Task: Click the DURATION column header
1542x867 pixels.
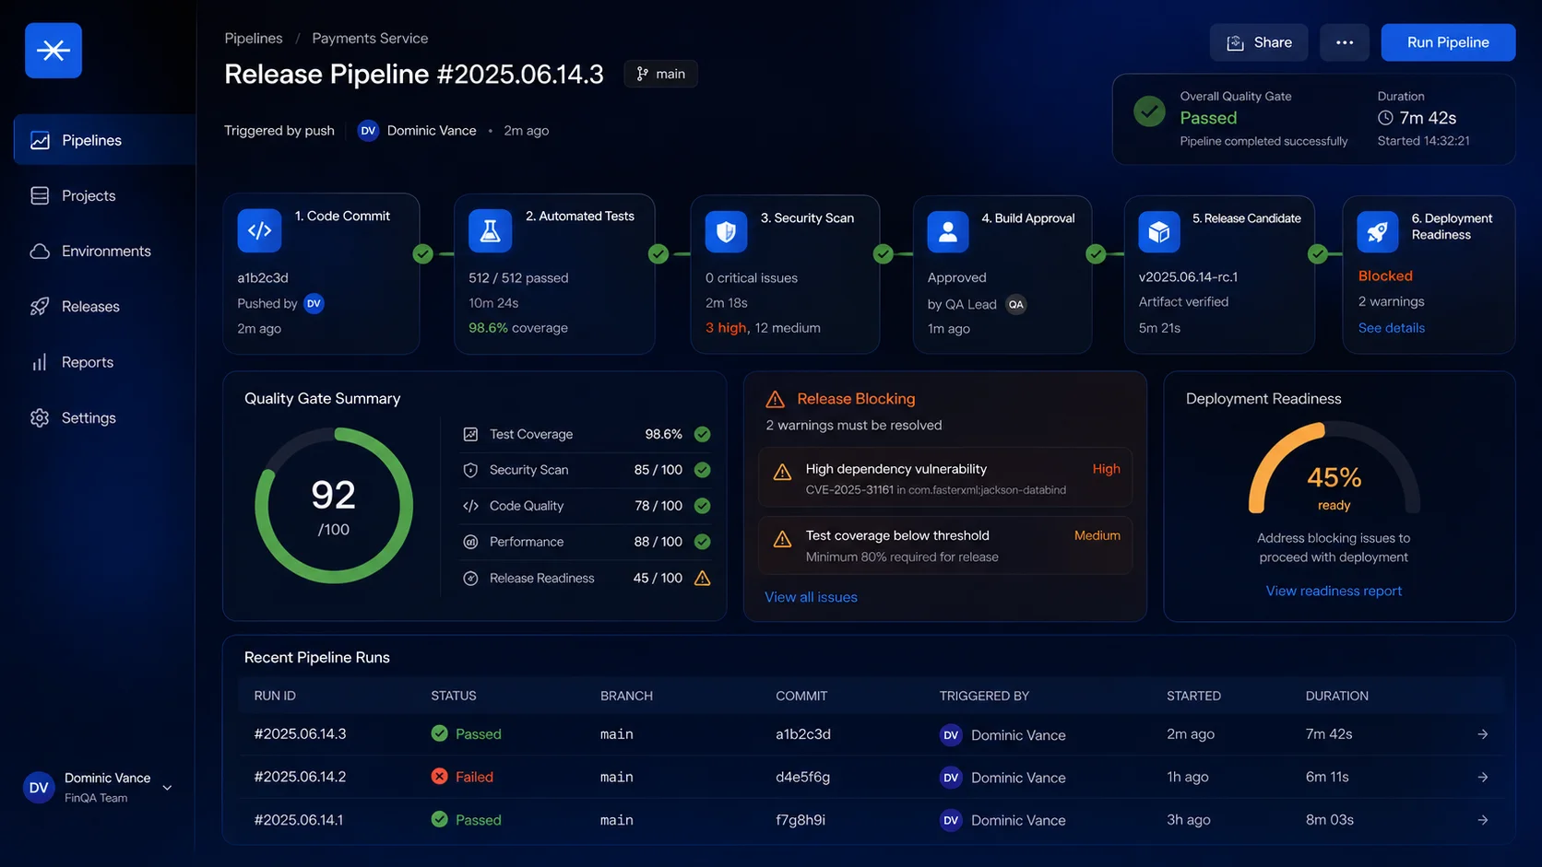Action: coord(1336,696)
